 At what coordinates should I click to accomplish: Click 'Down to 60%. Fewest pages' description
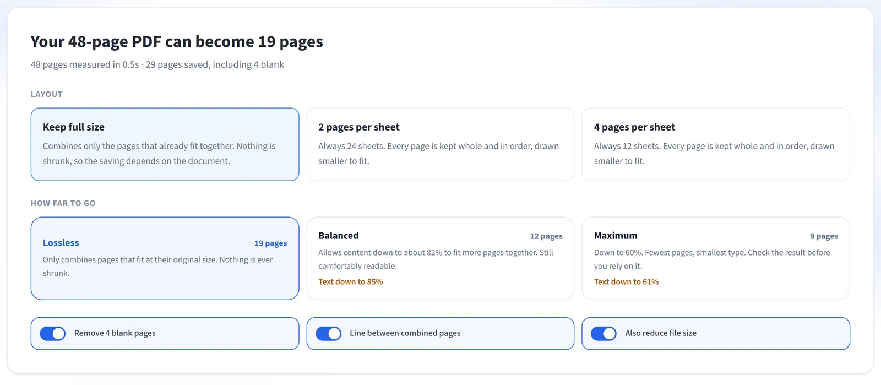click(712, 259)
